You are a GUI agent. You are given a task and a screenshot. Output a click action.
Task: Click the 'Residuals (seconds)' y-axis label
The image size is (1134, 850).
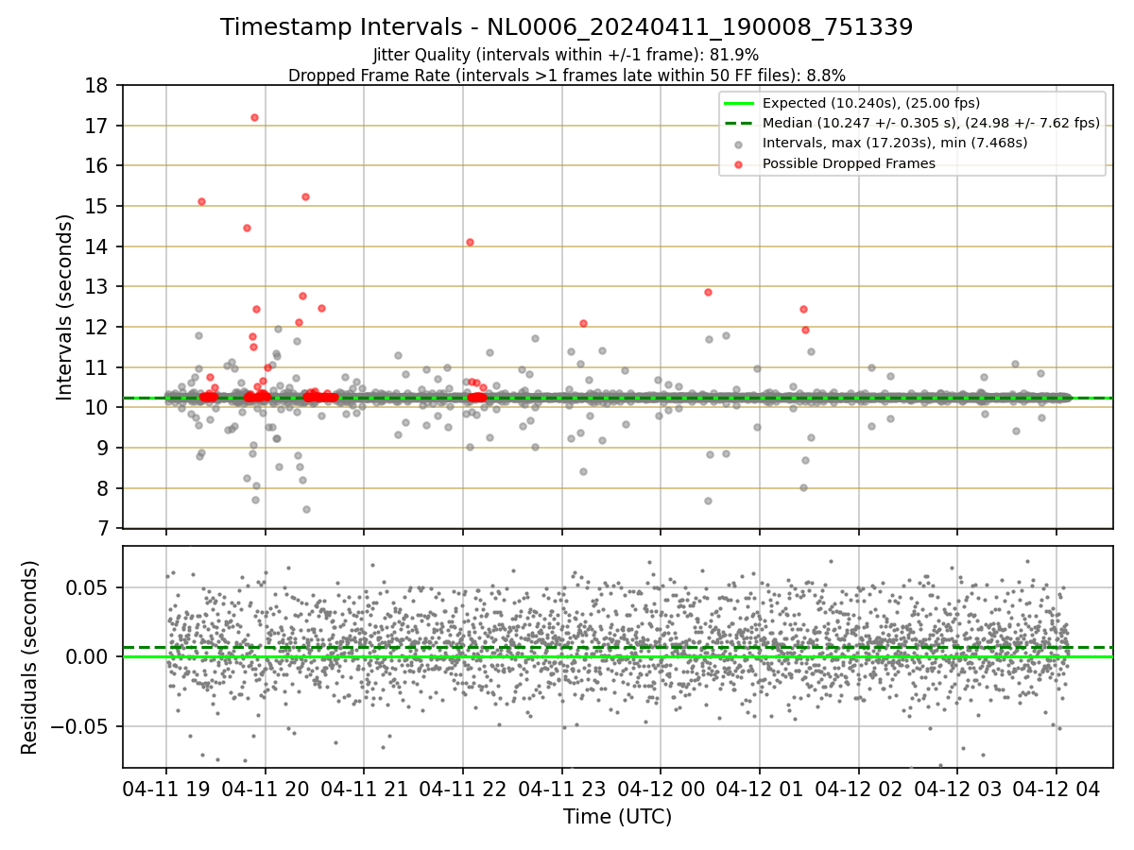(29, 657)
